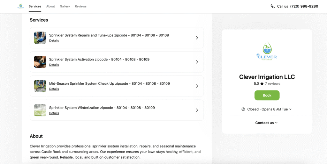Click the large Clever Irrigation logo in sidebar card
This screenshot has width=327, height=164.
coord(267,52)
